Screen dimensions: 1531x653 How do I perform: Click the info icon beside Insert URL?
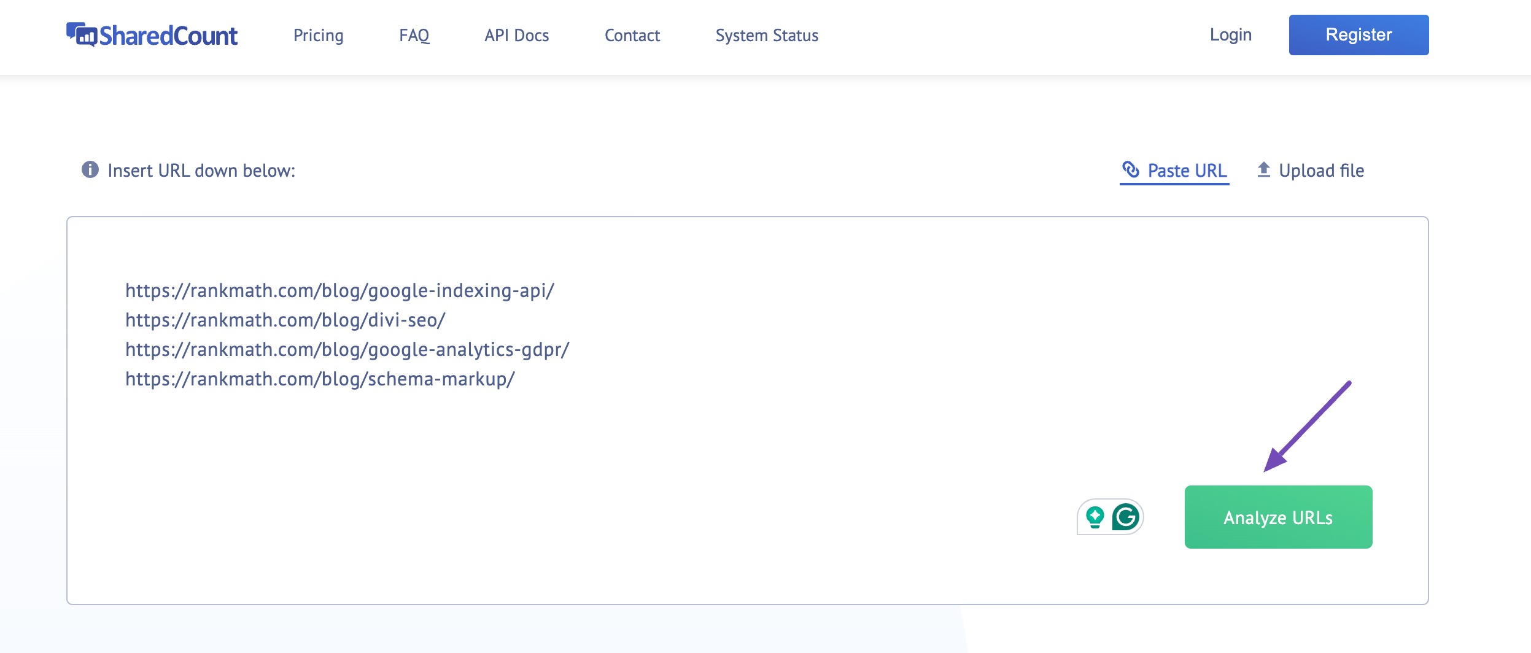point(90,169)
